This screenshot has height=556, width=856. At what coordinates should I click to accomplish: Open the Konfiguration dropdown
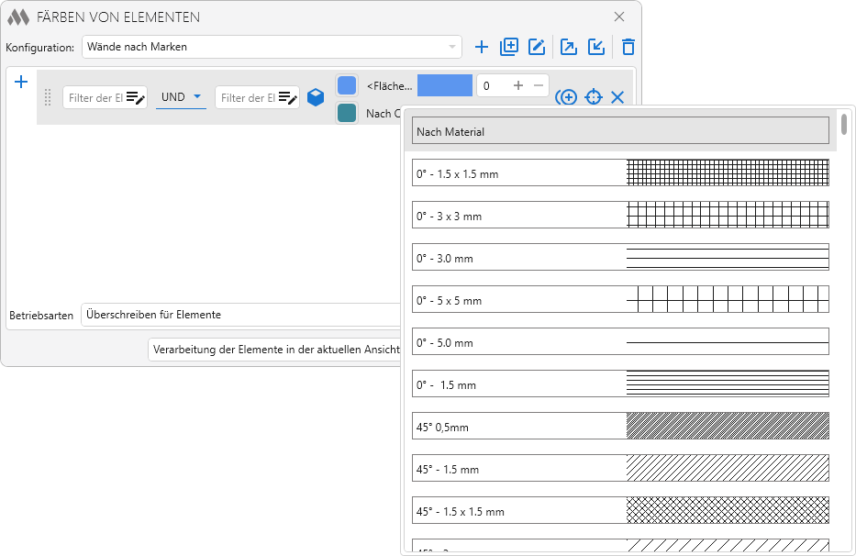272,47
